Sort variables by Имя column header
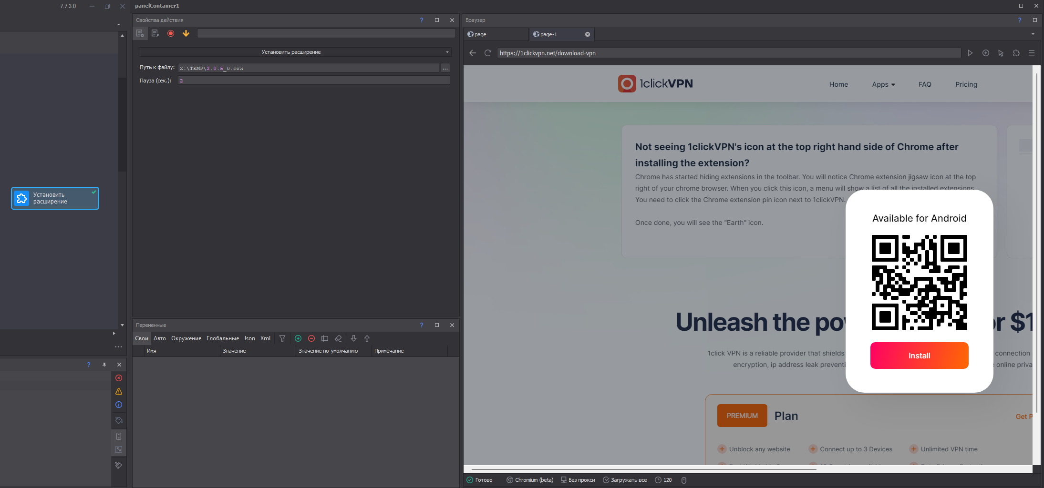The height and width of the screenshot is (488, 1044). pos(181,351)
